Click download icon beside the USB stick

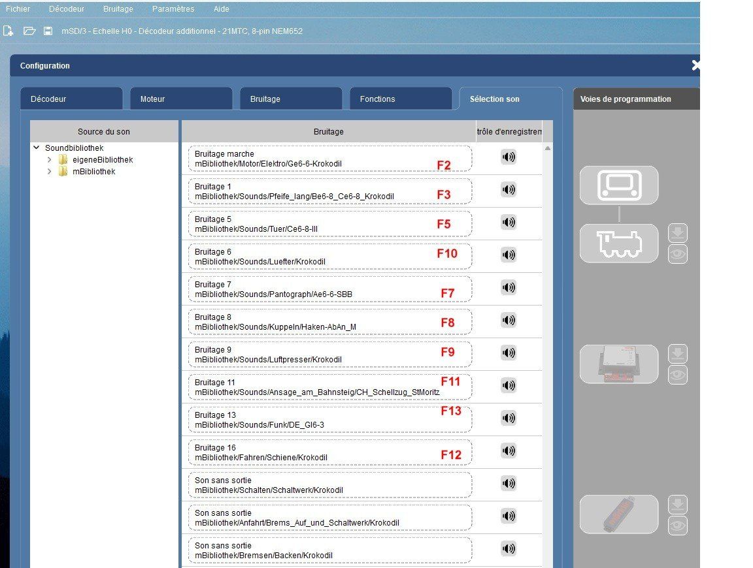point(678,505)
